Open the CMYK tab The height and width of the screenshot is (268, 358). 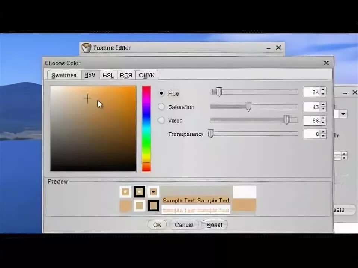tap(147, 75)
